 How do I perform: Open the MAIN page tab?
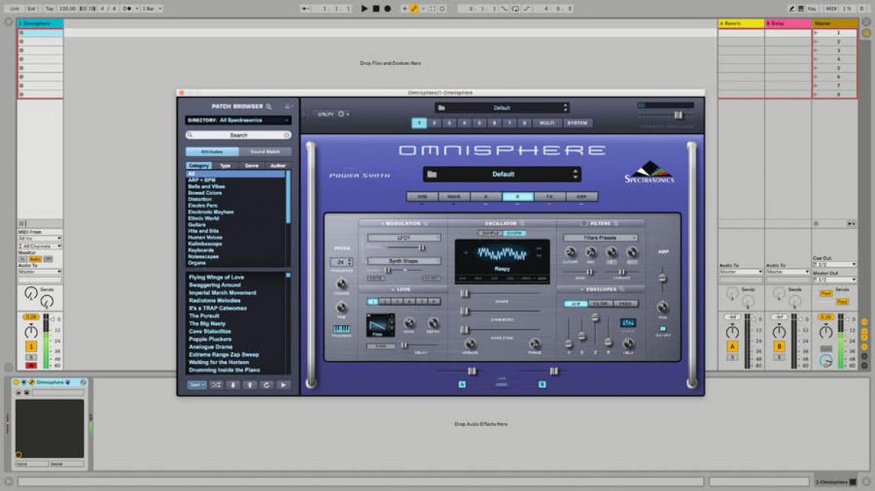point(454,197)
